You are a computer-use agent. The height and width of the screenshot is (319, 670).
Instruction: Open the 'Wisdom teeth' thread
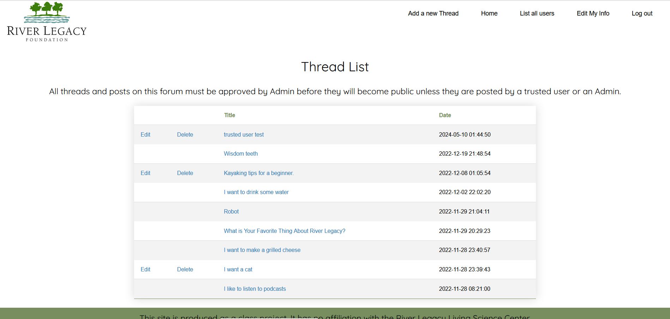tap(241, 154)
